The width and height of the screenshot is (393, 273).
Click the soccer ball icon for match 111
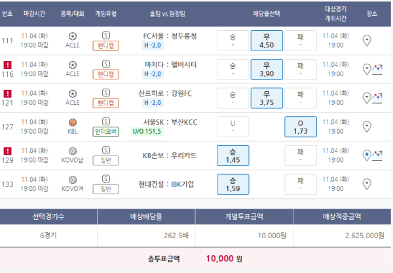(x=72, y=35)
